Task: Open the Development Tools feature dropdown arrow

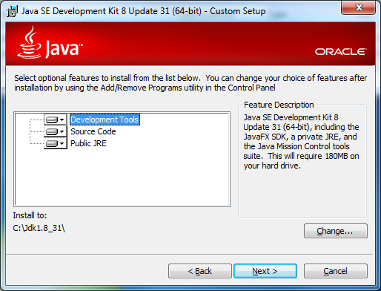Action: pyautogui.click(x=62, y=120)
